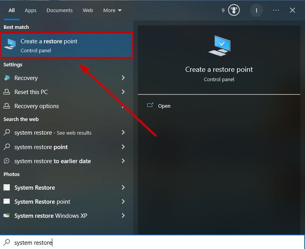Click the rewards points number 9

click(223, 10)
